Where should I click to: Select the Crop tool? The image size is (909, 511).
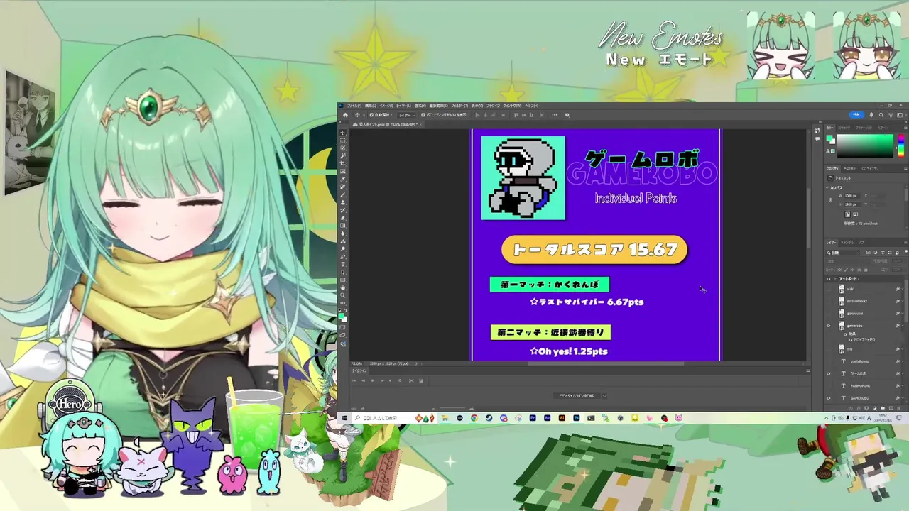[344, 163]
